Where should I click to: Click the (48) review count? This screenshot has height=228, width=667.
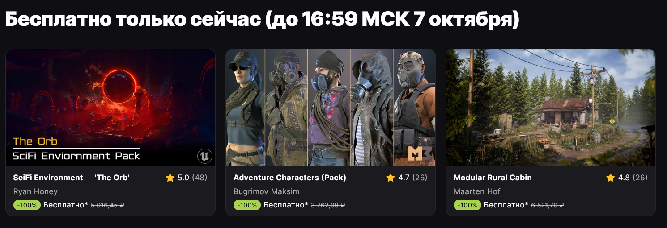point(200,178)
